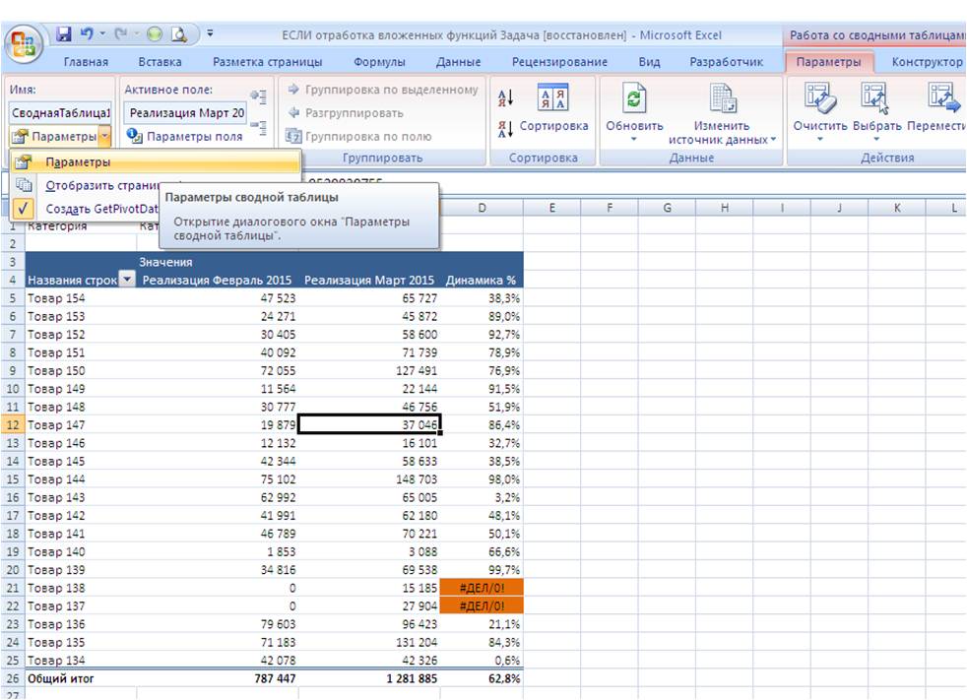Select the orange #ДЕЛ/0! cell for Товар 138
Image resolution: width=967 pixels, height=700 pixels.
pyautogui.click(x=483, y=588)
